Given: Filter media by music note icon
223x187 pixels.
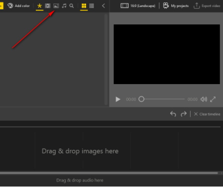Looking at the screenshot, I should tap(64, 6).
